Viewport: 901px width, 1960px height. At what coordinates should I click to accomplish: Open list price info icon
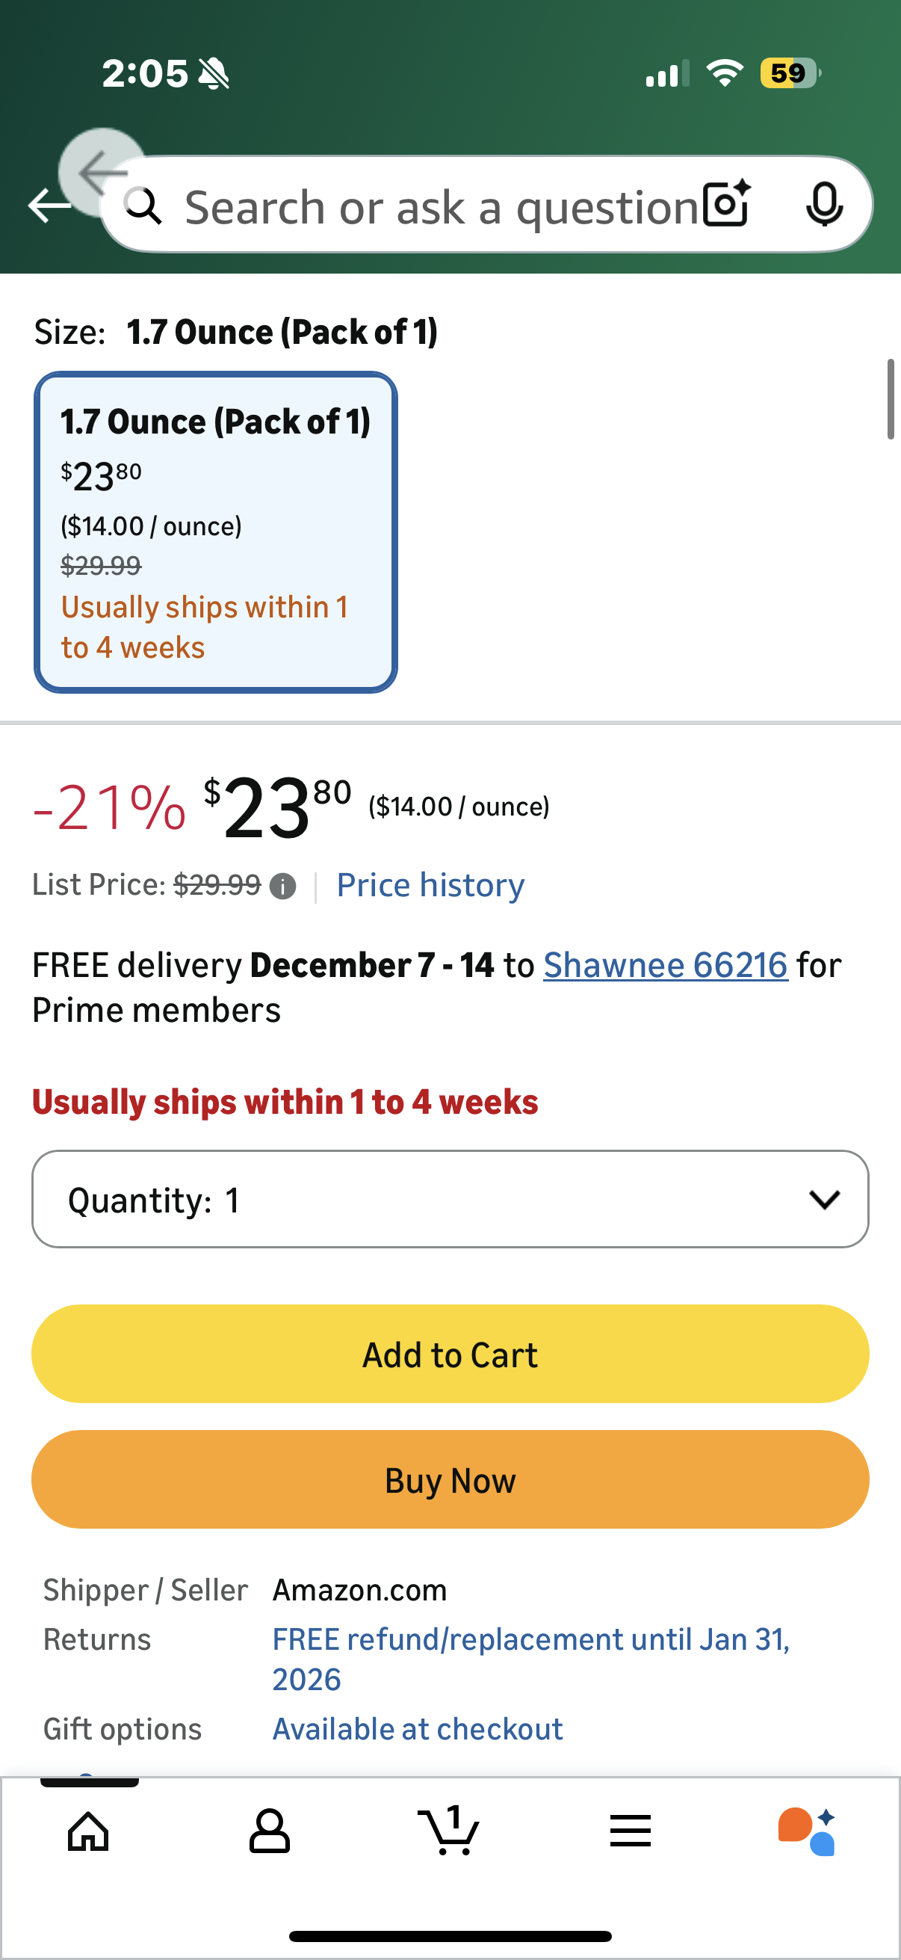(283, 886)
